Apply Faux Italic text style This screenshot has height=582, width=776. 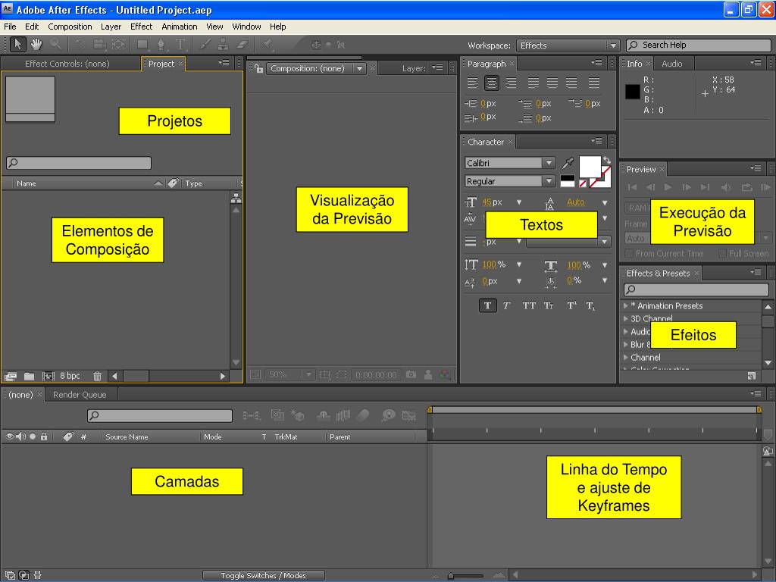[506, 305]
